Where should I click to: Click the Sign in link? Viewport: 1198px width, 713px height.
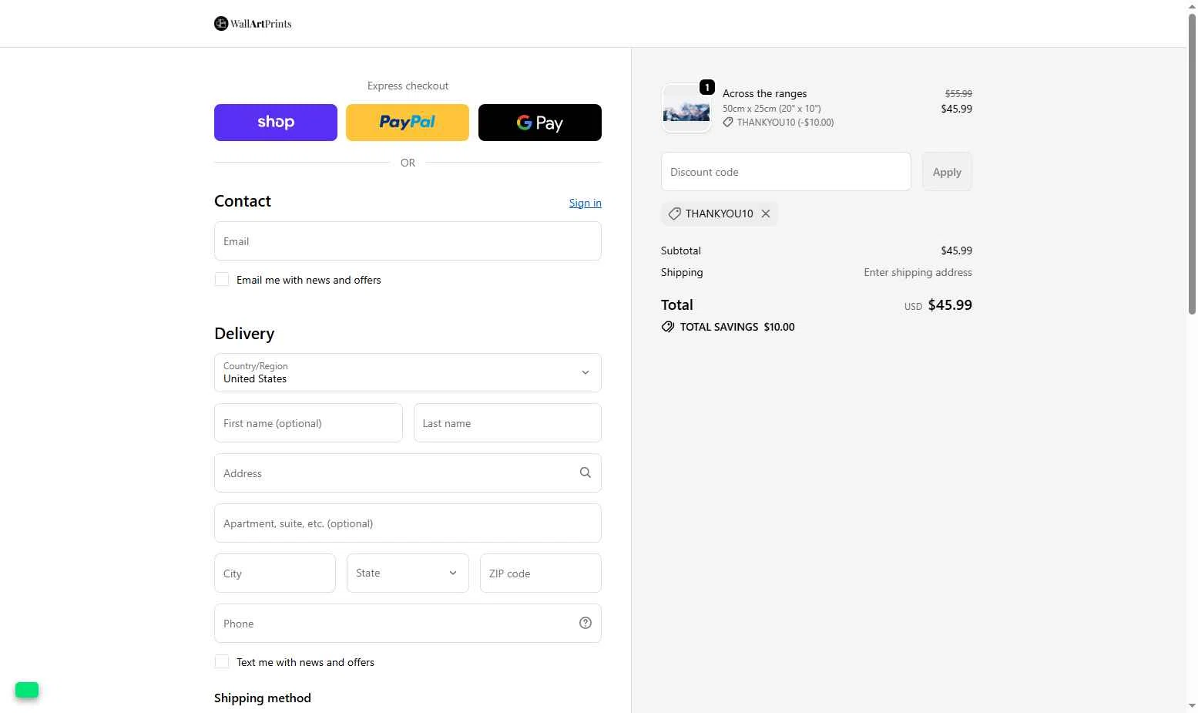585,203
